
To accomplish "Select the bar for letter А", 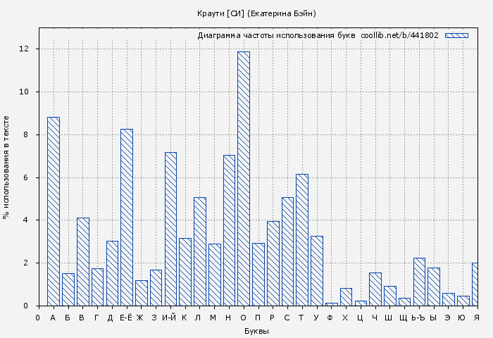I will pos(54,211).
